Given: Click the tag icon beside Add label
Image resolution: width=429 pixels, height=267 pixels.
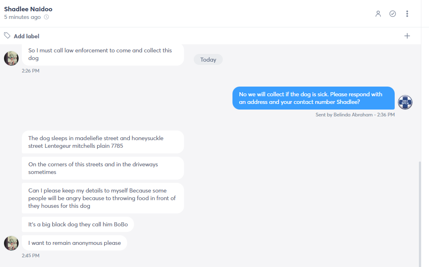Looking at the screenshot, I should [7, 35].
